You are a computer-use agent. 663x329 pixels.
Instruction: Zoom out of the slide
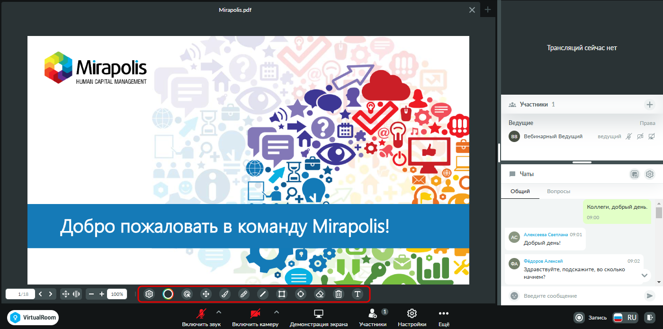pyautogui.click(x=91, y=294)
